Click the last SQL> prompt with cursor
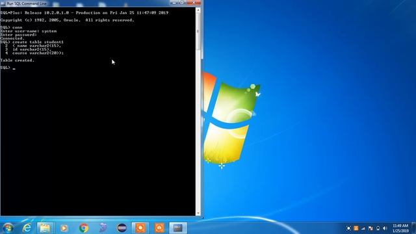This screenshot has height=234, width=416. (8, 68)
